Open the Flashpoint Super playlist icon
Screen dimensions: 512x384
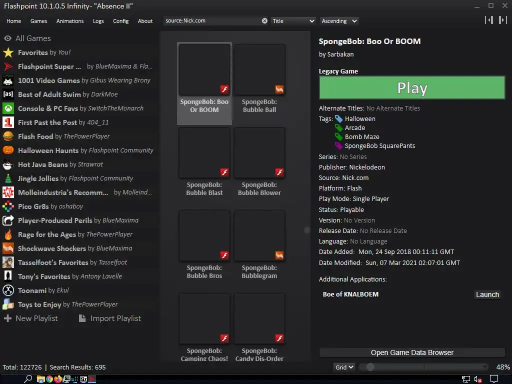point(8,66)
